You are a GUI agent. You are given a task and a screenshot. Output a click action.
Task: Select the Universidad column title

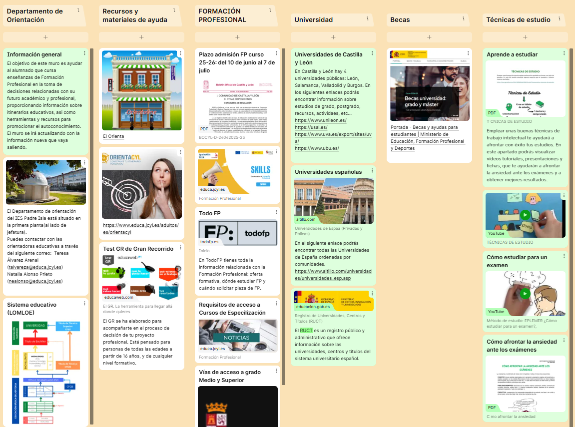point(314,20)
